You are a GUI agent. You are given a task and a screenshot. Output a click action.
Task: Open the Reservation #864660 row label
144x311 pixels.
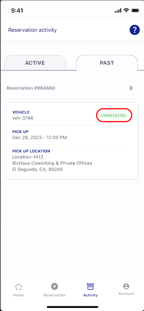31,88
